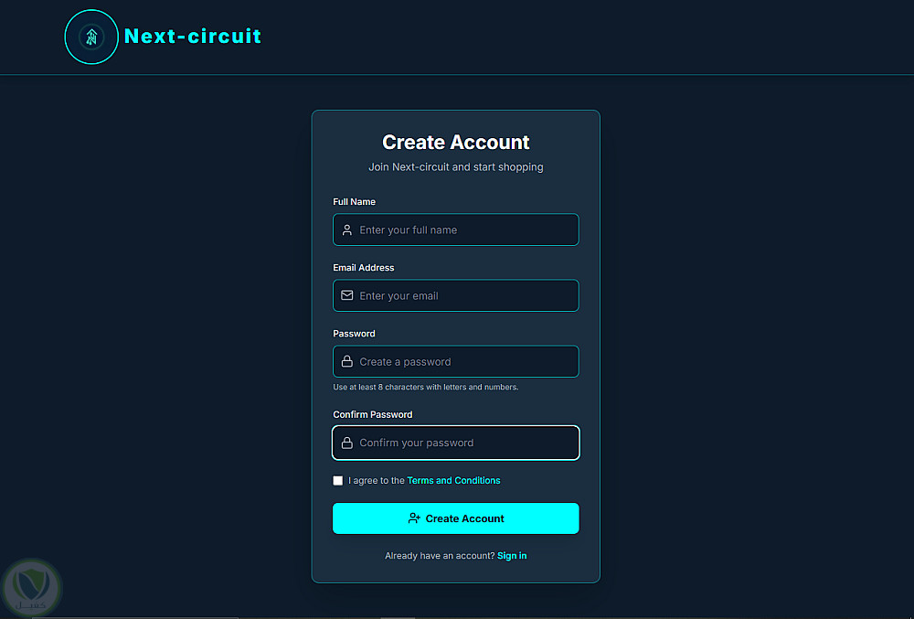The width and height of the screenshot is (914, 619).
Task: Follow the Sign in link
Action: [512, 556]
